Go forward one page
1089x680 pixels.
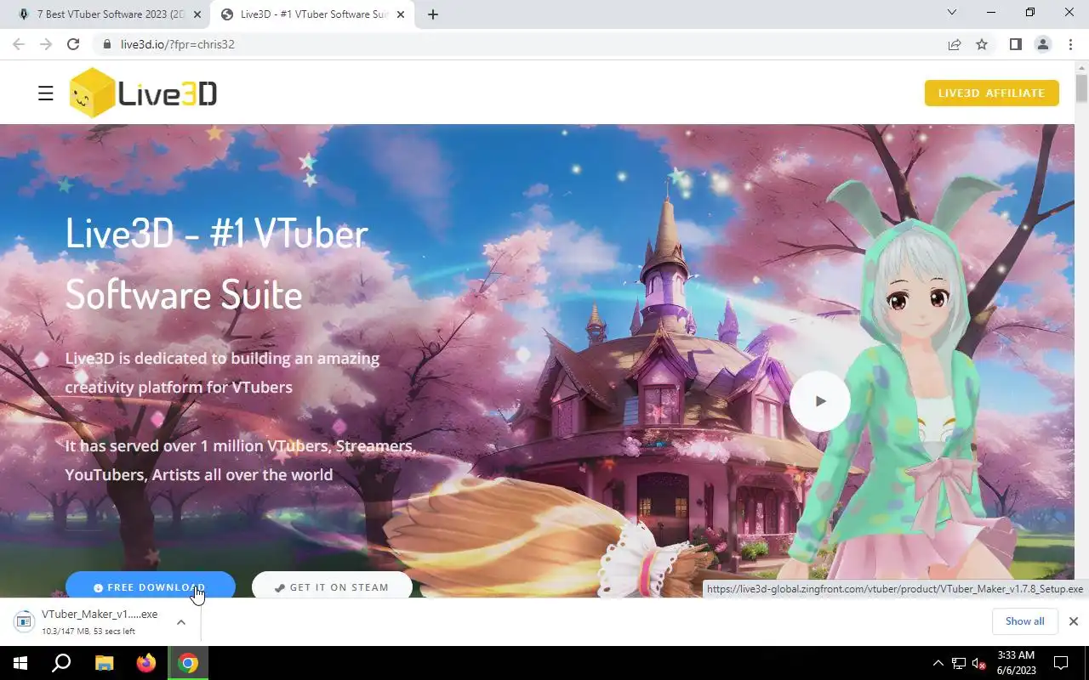point(46,44)
